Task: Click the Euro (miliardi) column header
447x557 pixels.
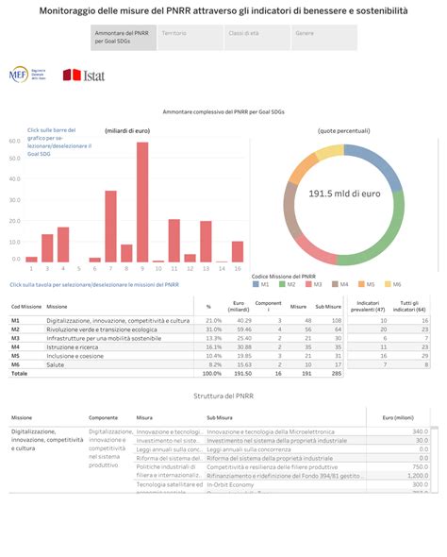Action: (x=239, y=306)
